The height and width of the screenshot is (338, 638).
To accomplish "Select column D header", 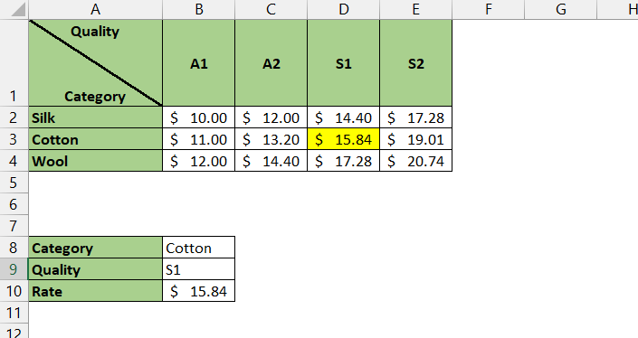I will click(x=343, y=9).
